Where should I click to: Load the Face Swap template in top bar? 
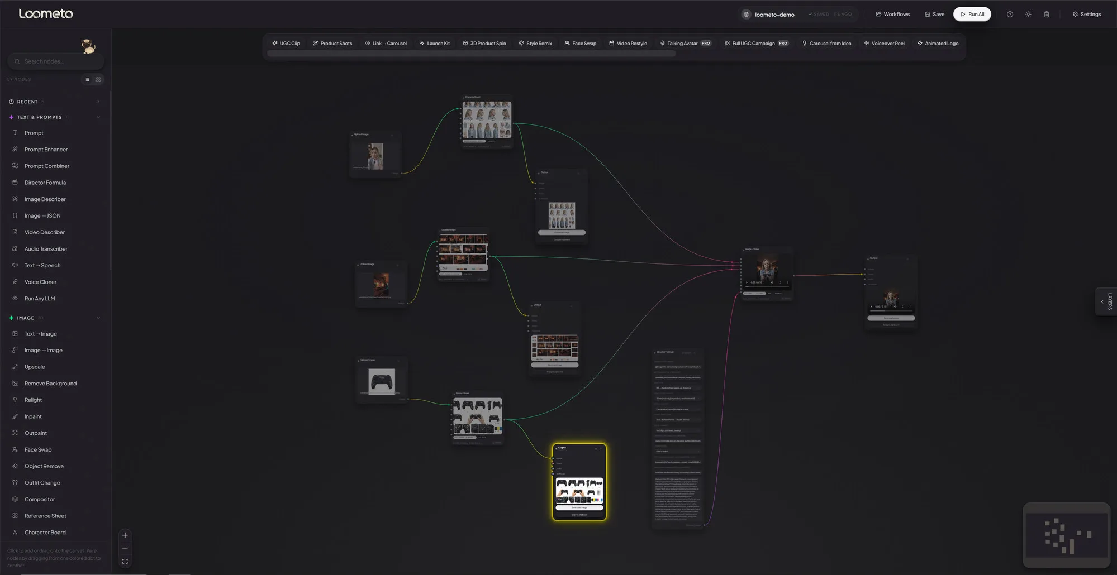(581, 44)
